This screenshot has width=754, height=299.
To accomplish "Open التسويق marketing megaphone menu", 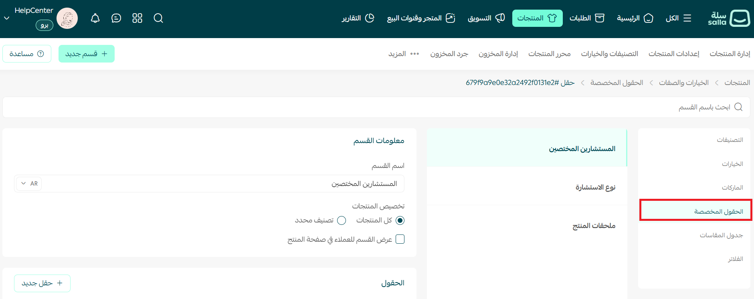I will click(x=486, y=18).
